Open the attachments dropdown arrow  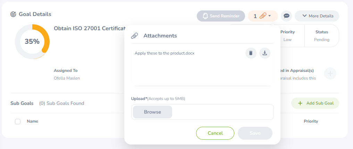coord(270,16)
